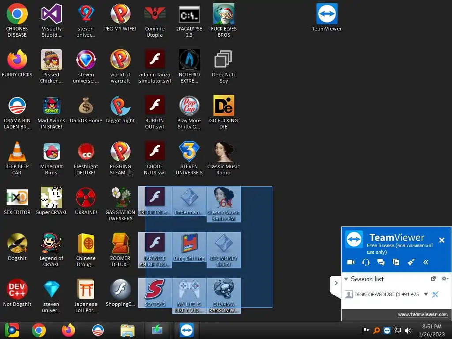Image resolution: width=452 pixels, height=339 pixels.
Task: Select the Classic Music Radio icon
Action: point(223,158)
